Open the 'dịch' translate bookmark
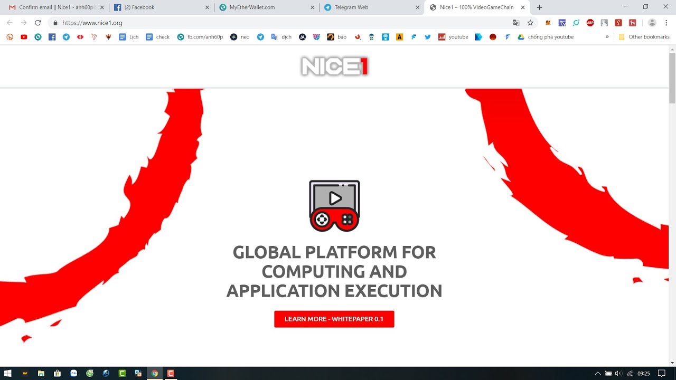Screen dimensions: 676x380 click(281, 37)
